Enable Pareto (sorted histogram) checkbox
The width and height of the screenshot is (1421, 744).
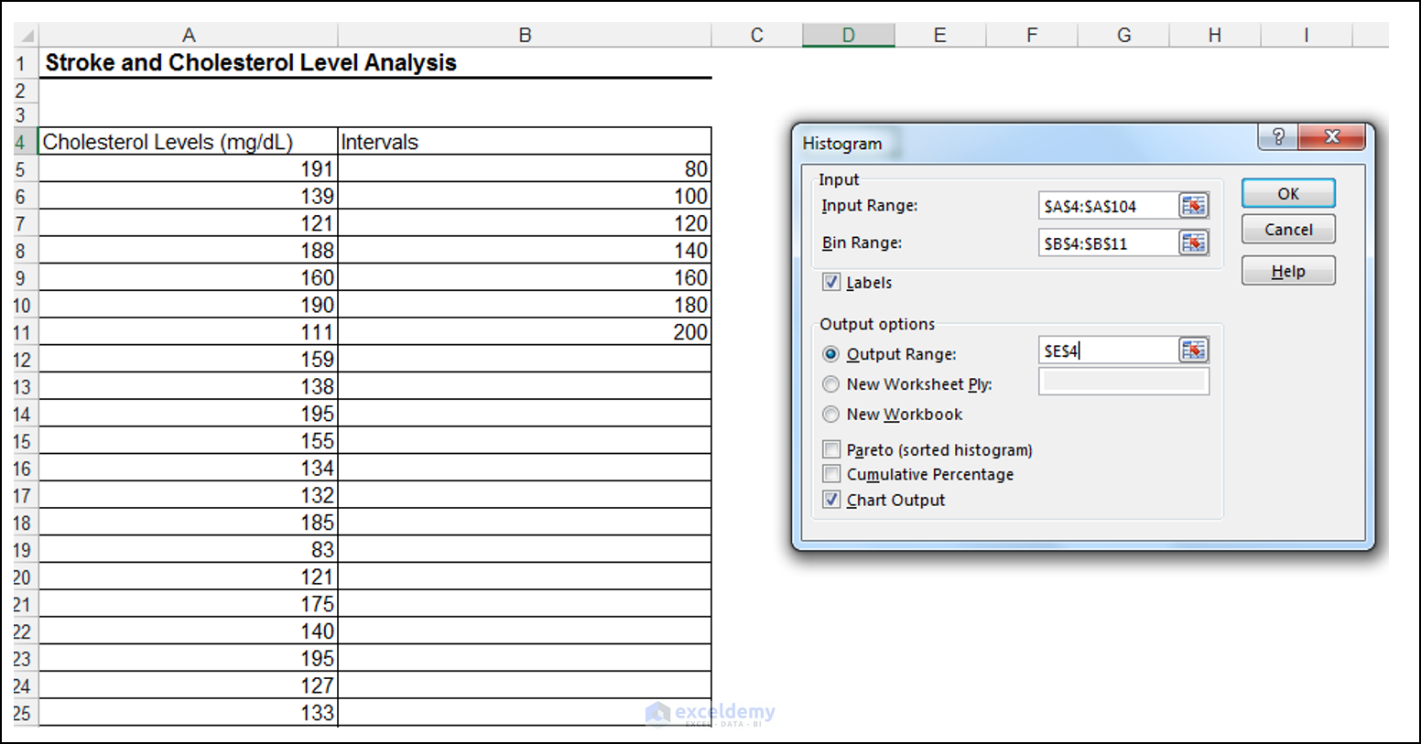[831, 449]
